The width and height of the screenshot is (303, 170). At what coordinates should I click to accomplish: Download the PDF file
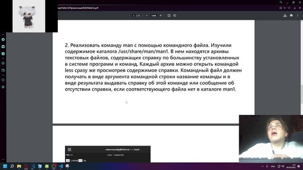[x=285, y=16]
